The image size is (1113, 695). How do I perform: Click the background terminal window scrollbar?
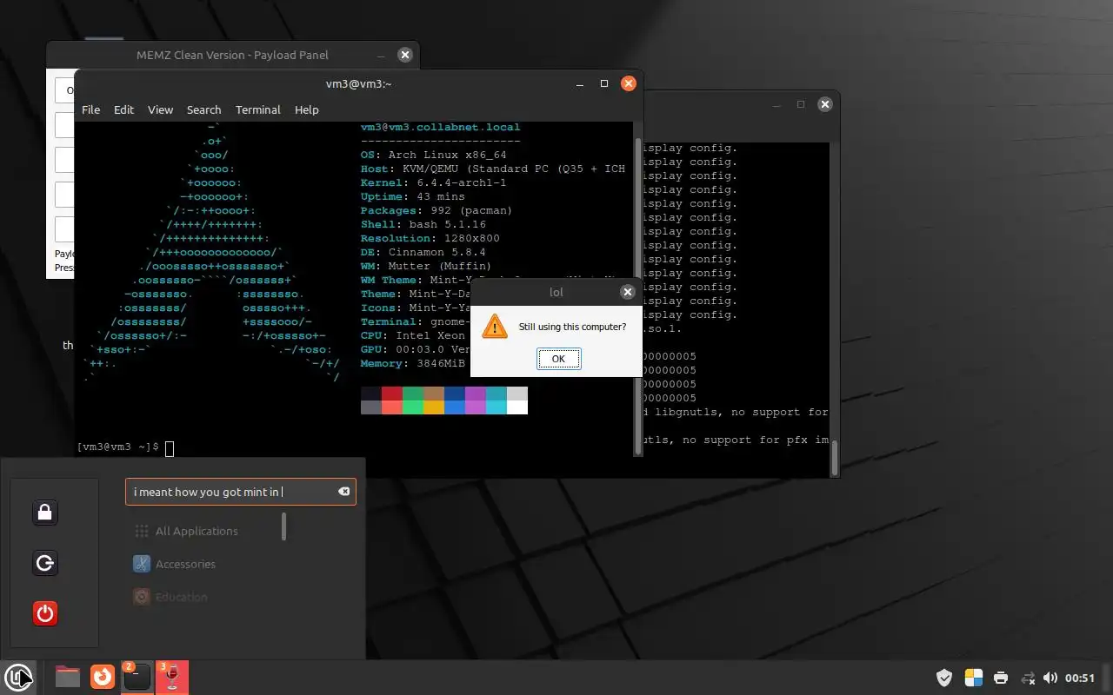tap(835, 458)
